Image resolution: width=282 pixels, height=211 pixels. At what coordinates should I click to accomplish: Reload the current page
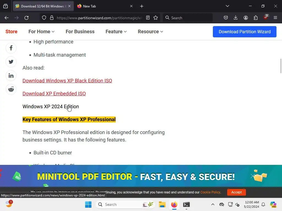[x=26, y=18]
